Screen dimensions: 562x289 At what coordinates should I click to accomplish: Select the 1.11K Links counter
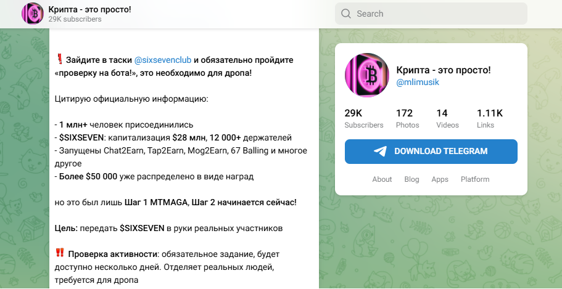(490, 119)
